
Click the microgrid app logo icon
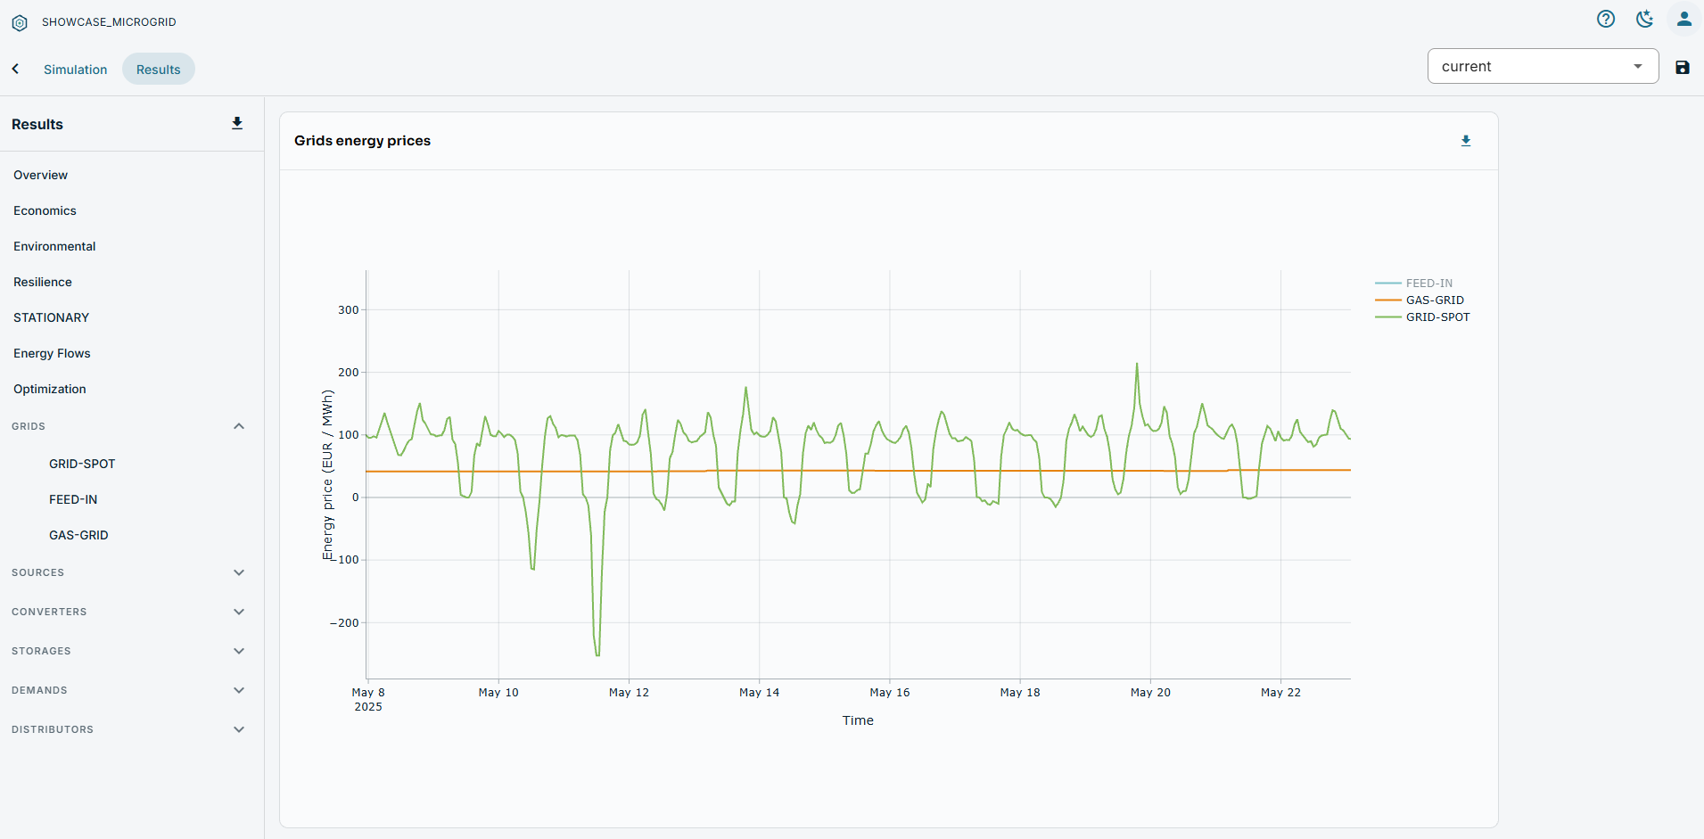point(20,22)
